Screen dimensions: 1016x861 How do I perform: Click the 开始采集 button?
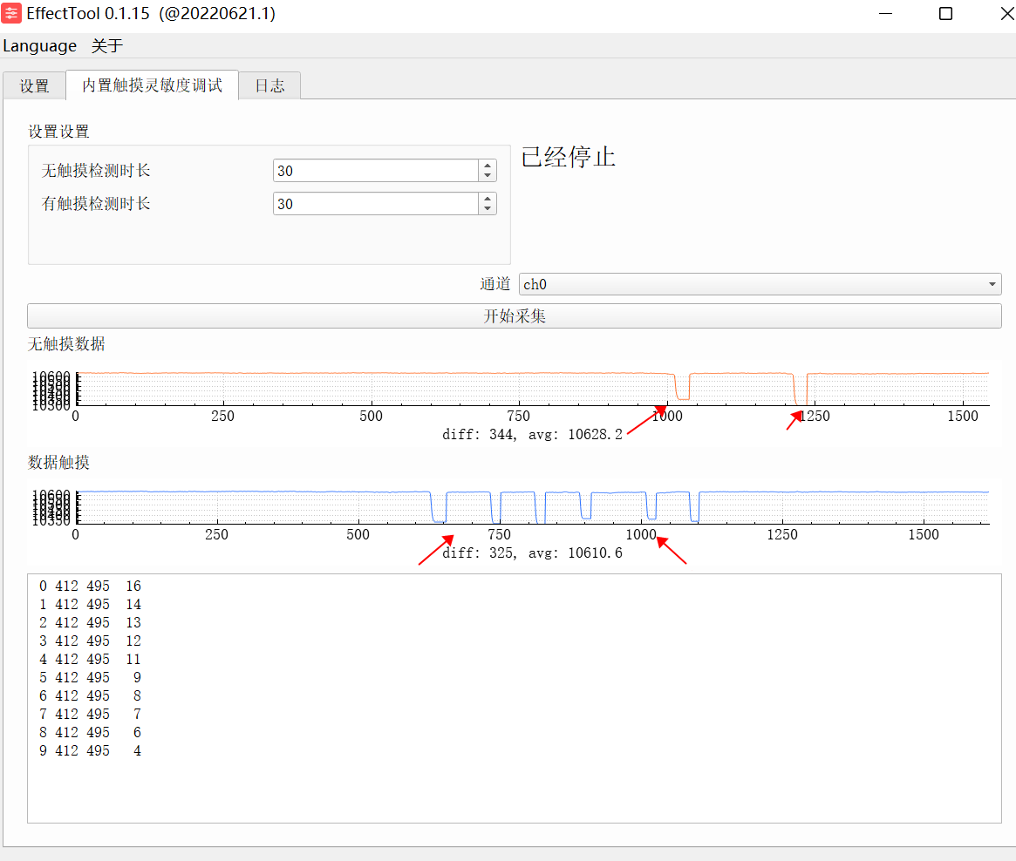click(x=515, y=316)
